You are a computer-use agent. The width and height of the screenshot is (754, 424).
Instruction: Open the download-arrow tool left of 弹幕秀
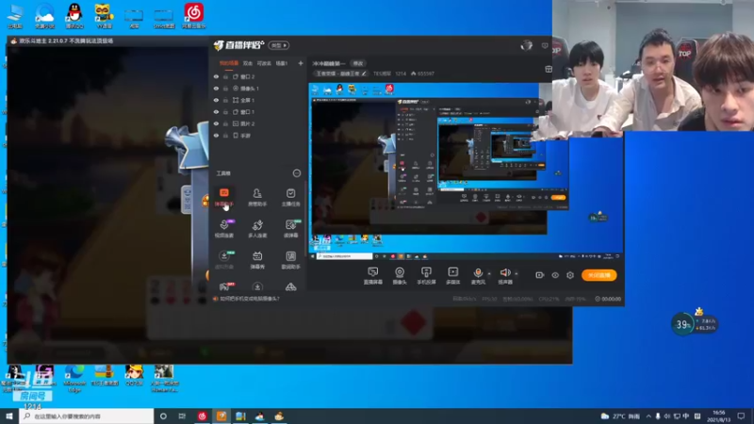pos(224,260)
